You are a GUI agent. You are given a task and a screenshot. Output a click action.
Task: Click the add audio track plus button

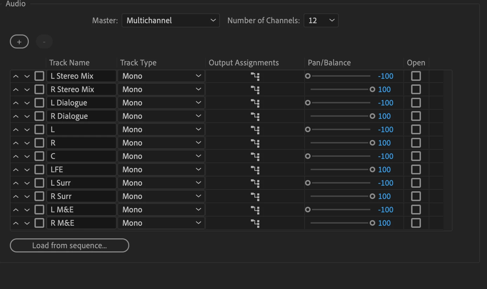click(19, 42)
